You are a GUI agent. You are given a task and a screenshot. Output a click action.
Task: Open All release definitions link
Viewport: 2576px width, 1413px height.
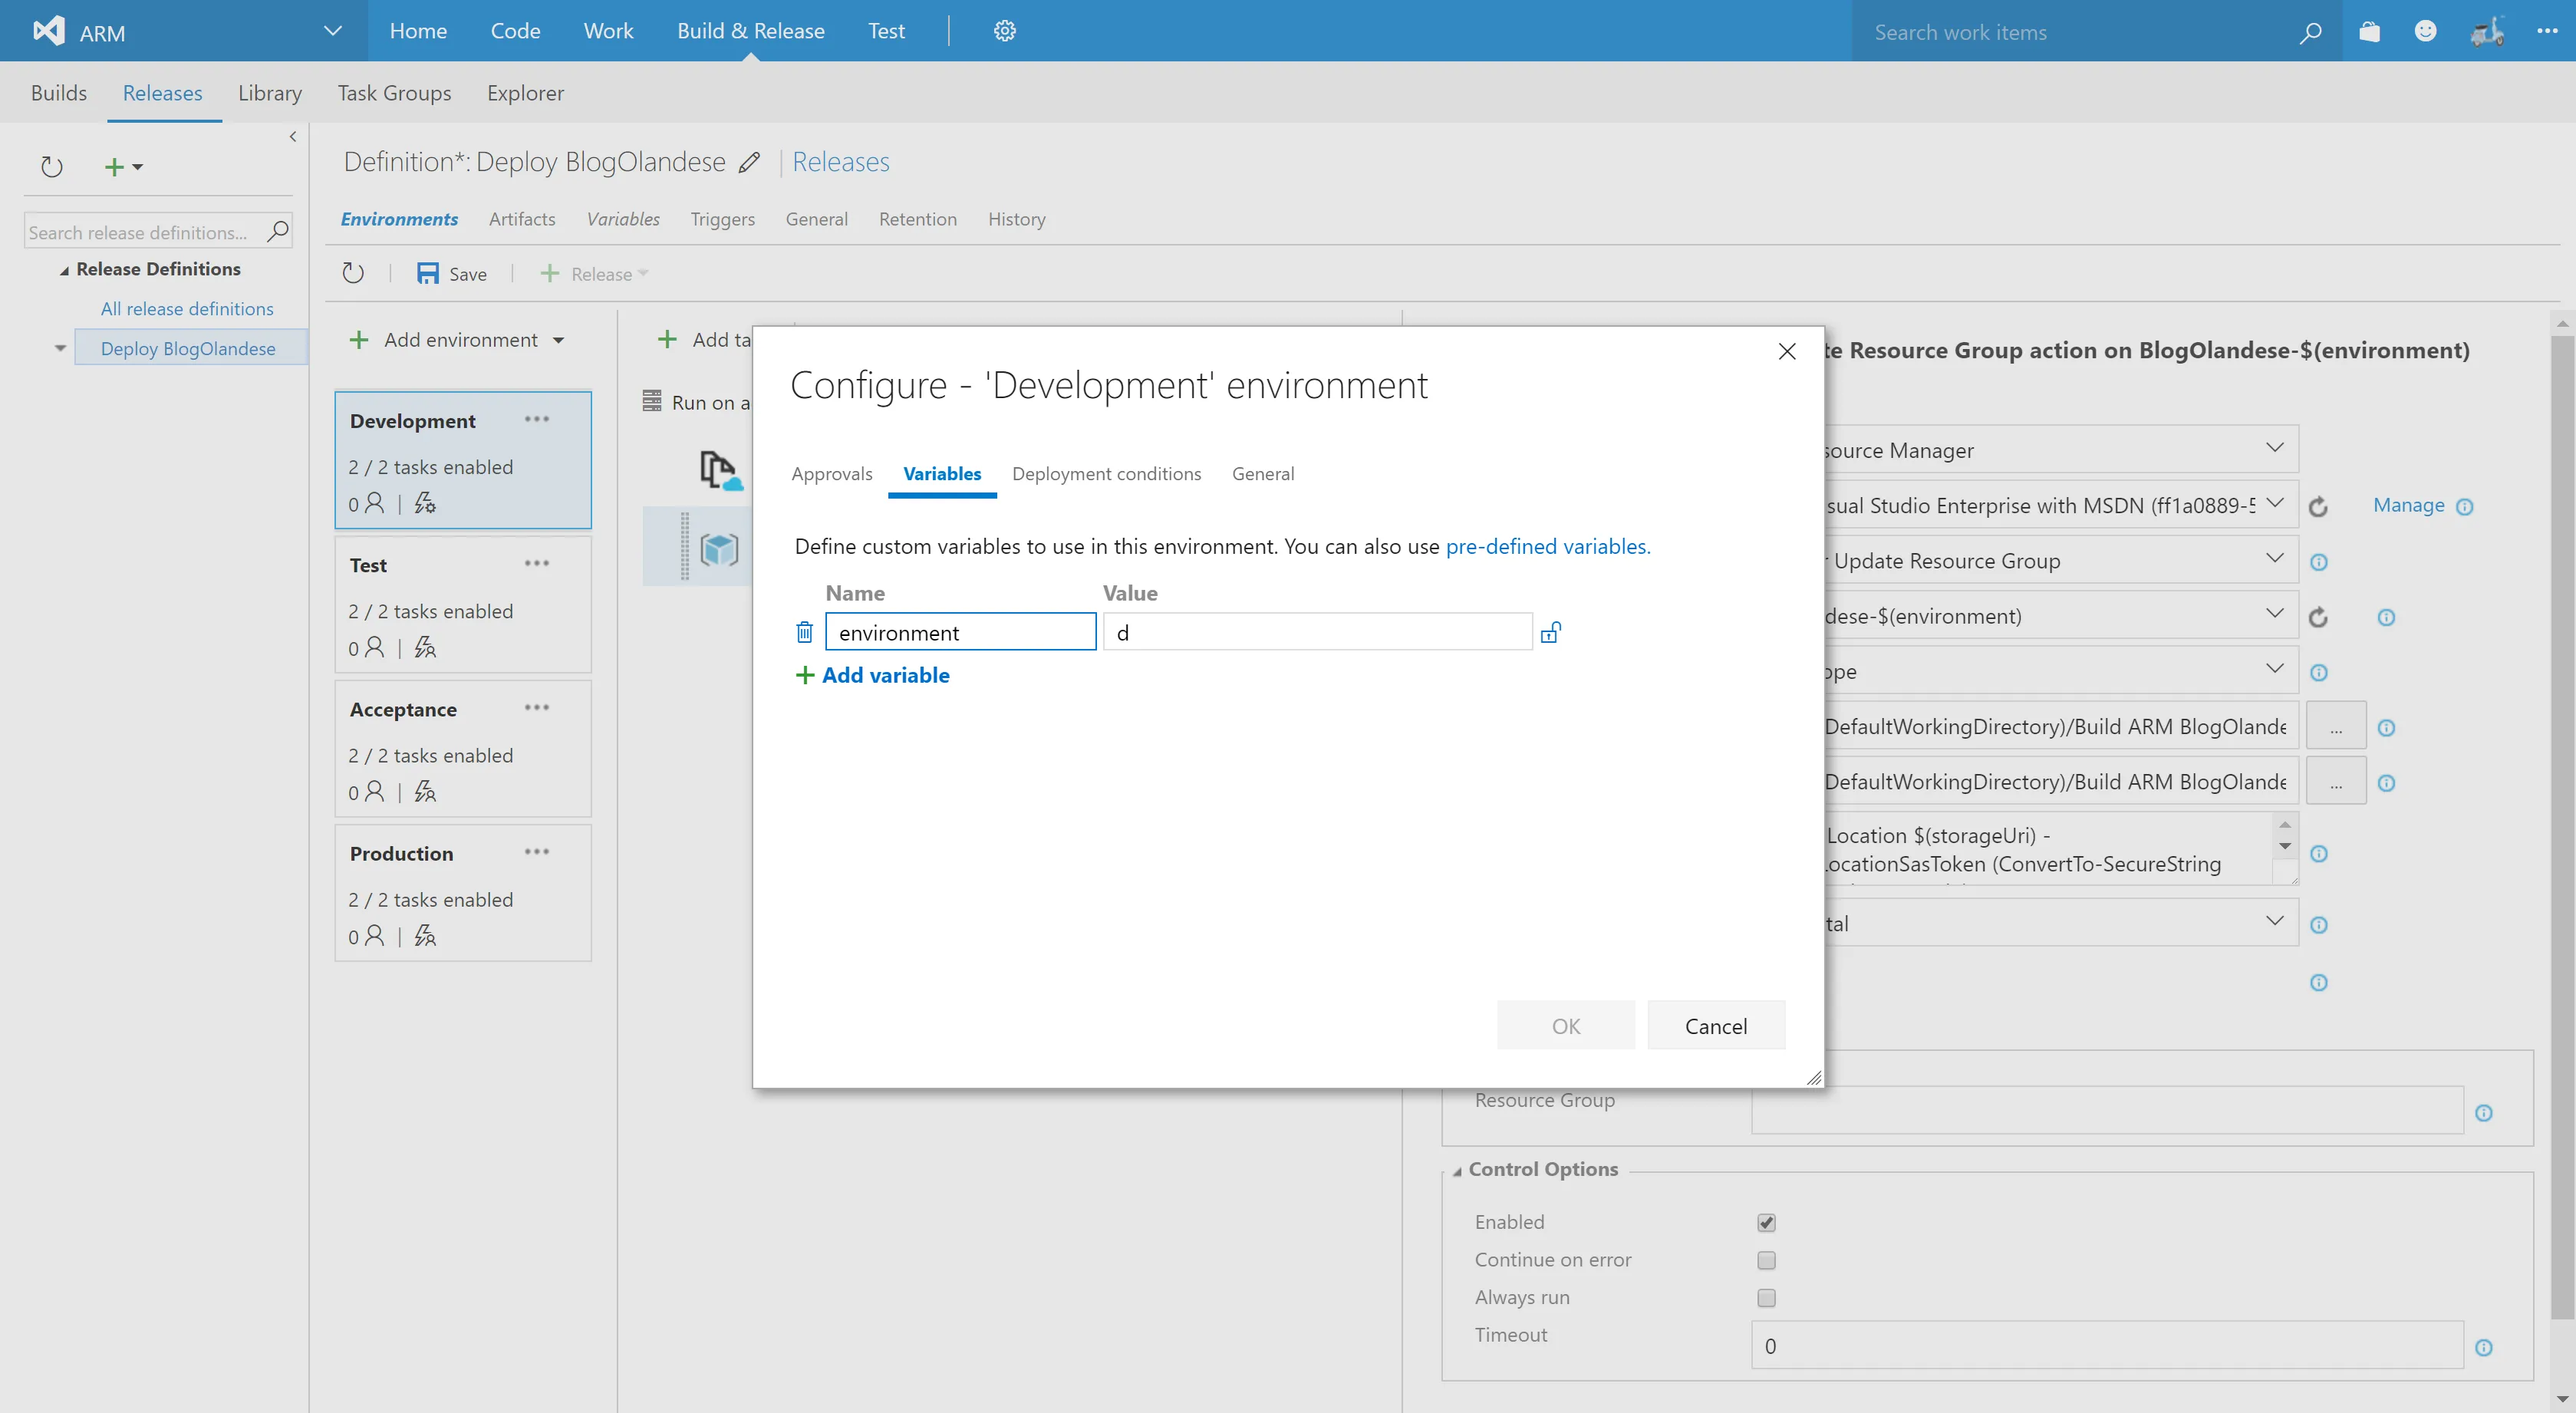(187, 309)
